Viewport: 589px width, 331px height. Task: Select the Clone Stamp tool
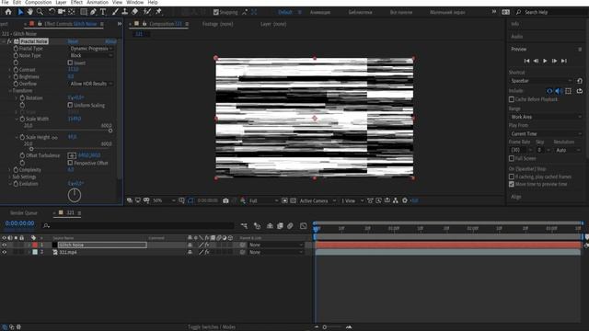point(125,12)
